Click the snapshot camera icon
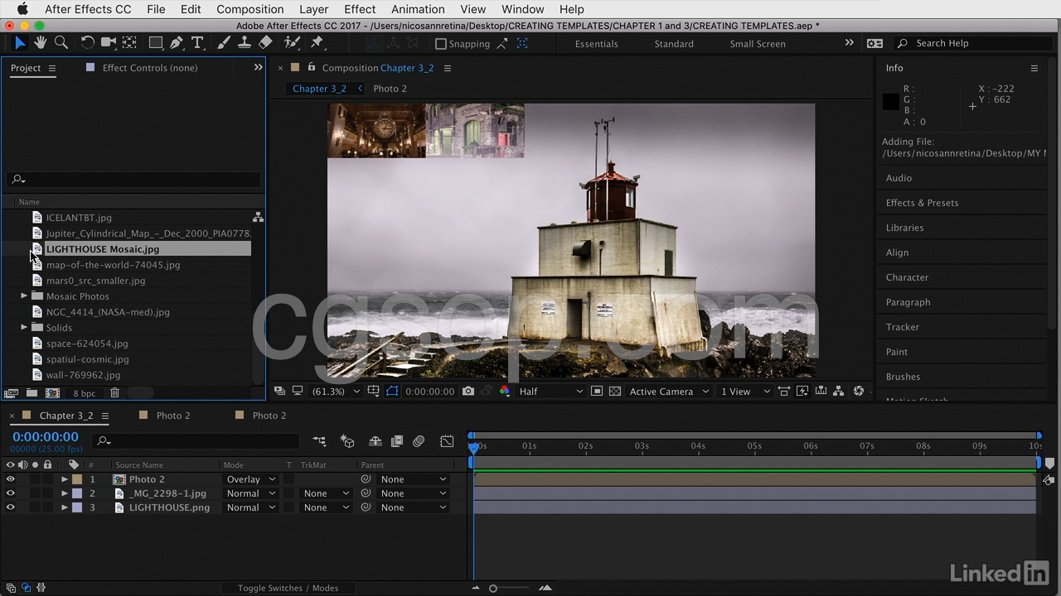This screenshot has width=1061, height=596. point(468,392)
